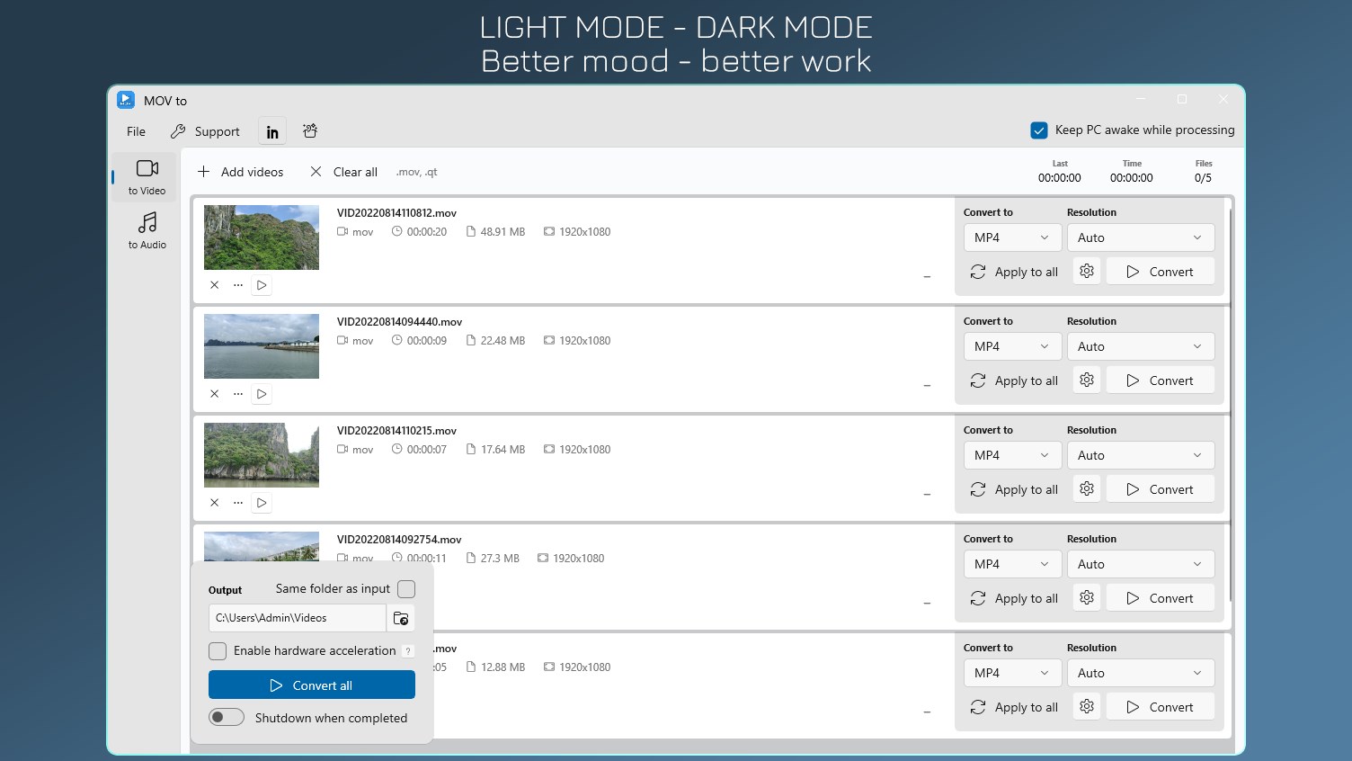This screenshot has height=761, width=1352.
Task: Uncheck 'Keep PC awake while processing'
Action: pyautogui.click(x=1039, y=130)
